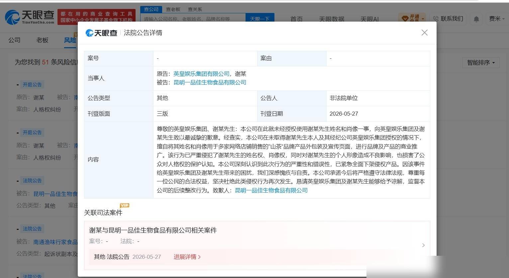Click the 案号 row label in the table

tap(93, 58)
